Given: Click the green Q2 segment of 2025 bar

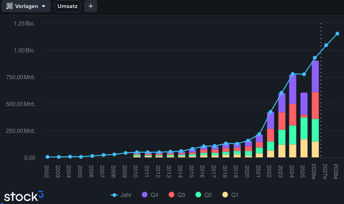Looking at the screenshot, I should pos(304,129).
